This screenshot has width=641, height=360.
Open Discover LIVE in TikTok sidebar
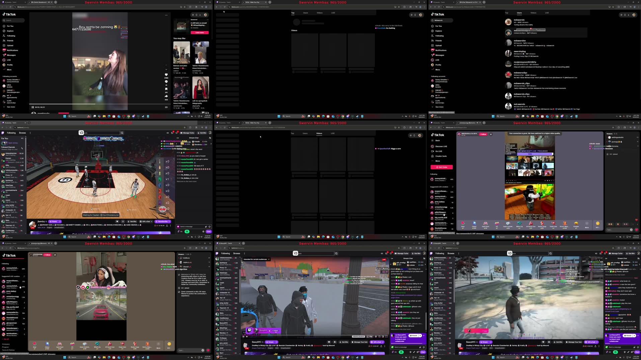coord(441,146)
